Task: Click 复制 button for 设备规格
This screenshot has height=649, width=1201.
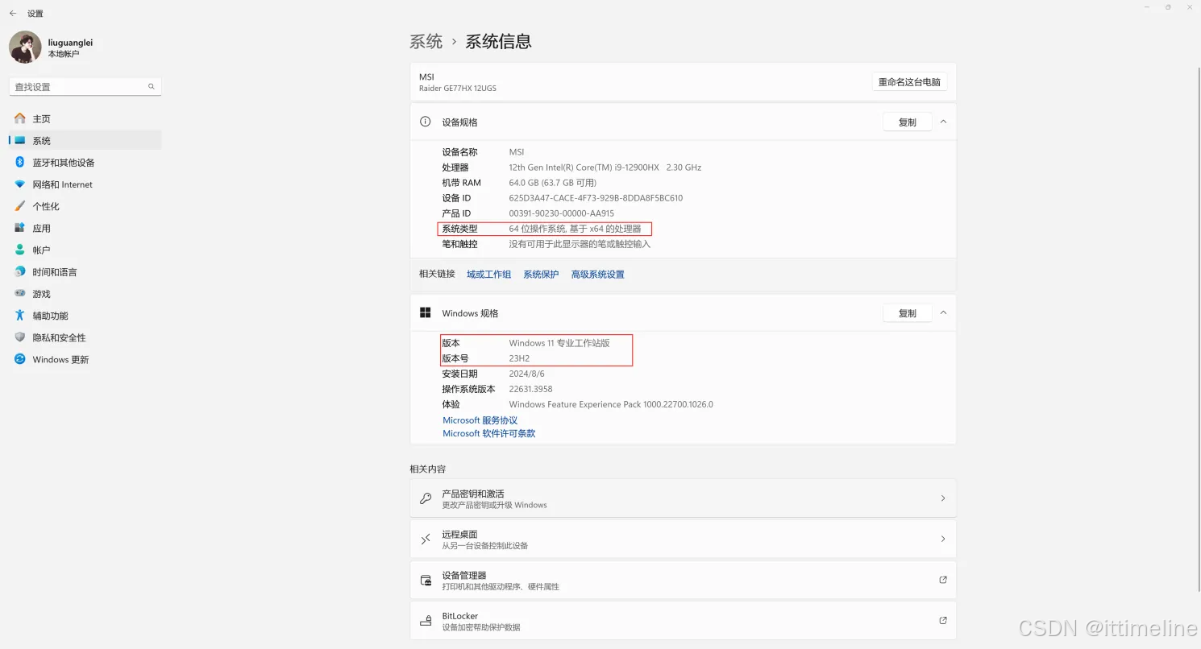Action: tap(908, 122)
